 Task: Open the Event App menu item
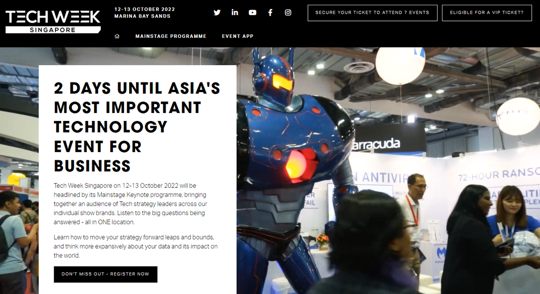click(238, 36)
